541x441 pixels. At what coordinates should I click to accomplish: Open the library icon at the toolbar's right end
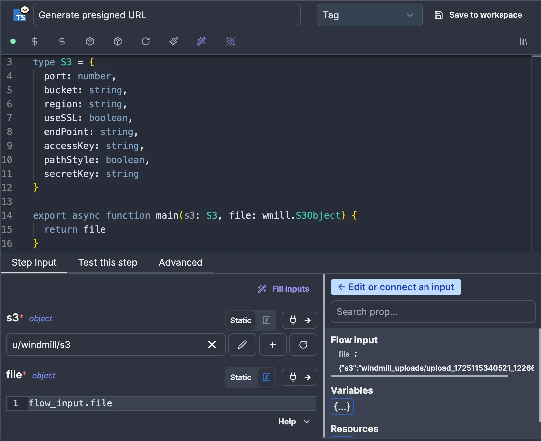[523, 41]
